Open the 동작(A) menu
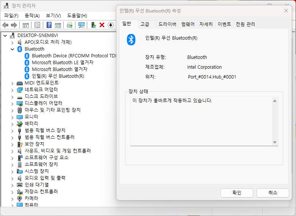Screen dimensions: 296x216 [32, 15]
